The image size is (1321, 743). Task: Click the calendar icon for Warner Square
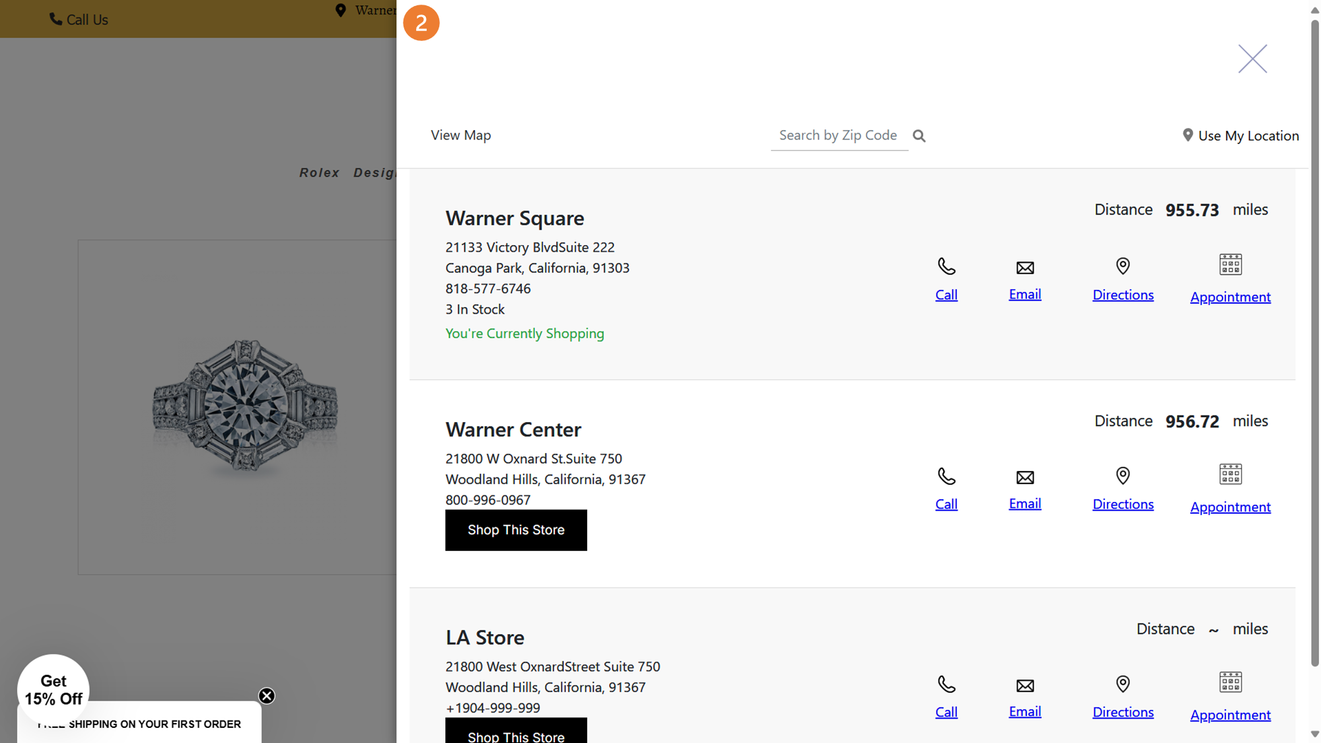point(1231,264)
